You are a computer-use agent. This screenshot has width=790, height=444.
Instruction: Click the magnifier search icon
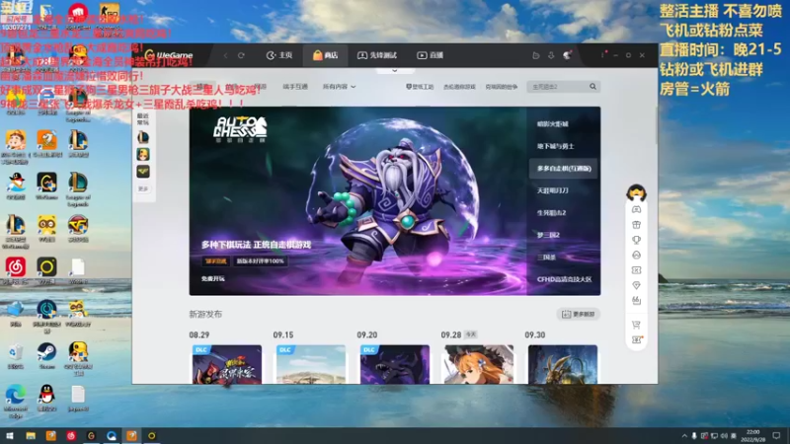pyautogui.click(x=593, y=87)
